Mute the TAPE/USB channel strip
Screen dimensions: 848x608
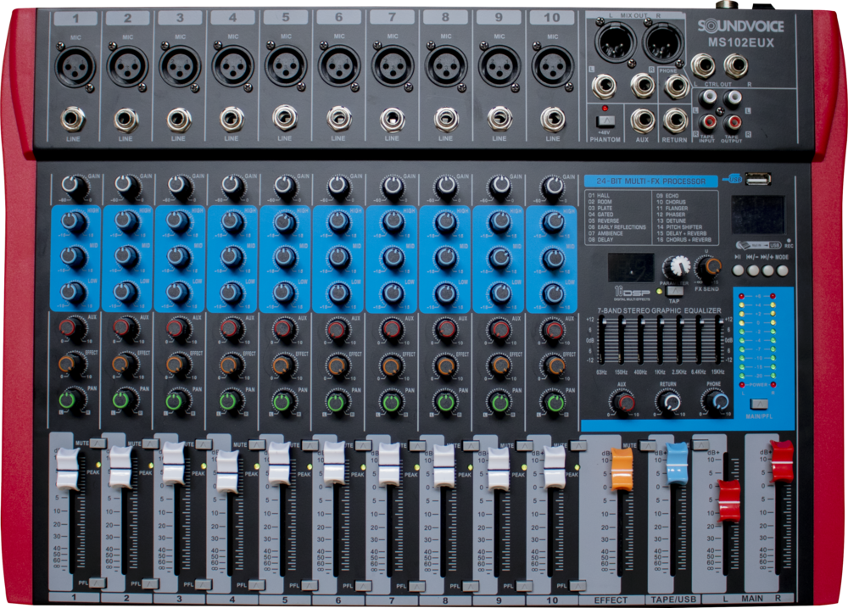click(x=700, y=445)
